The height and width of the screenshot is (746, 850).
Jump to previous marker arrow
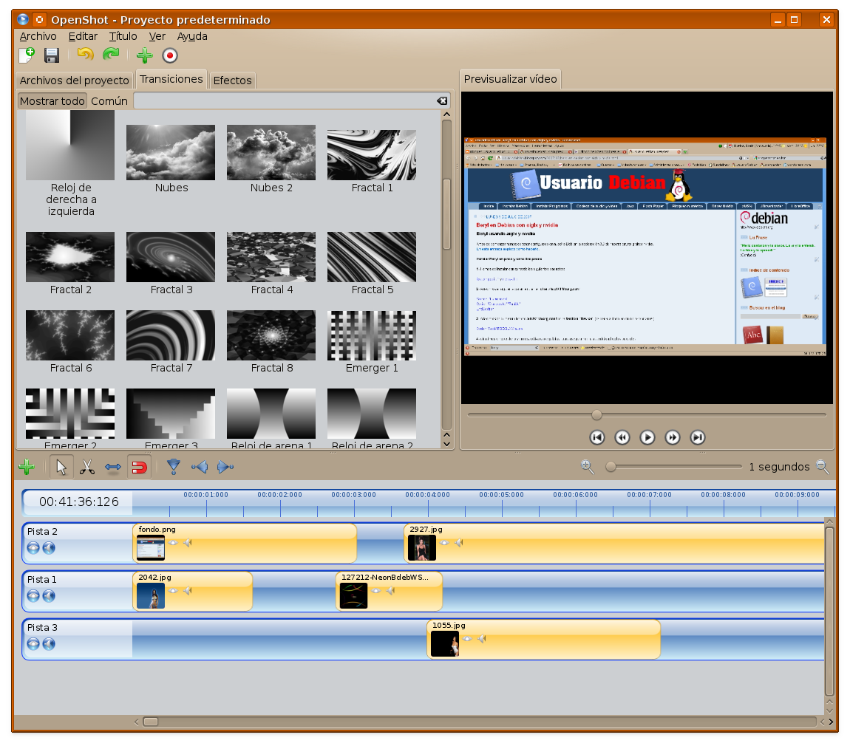click(200, 467)
